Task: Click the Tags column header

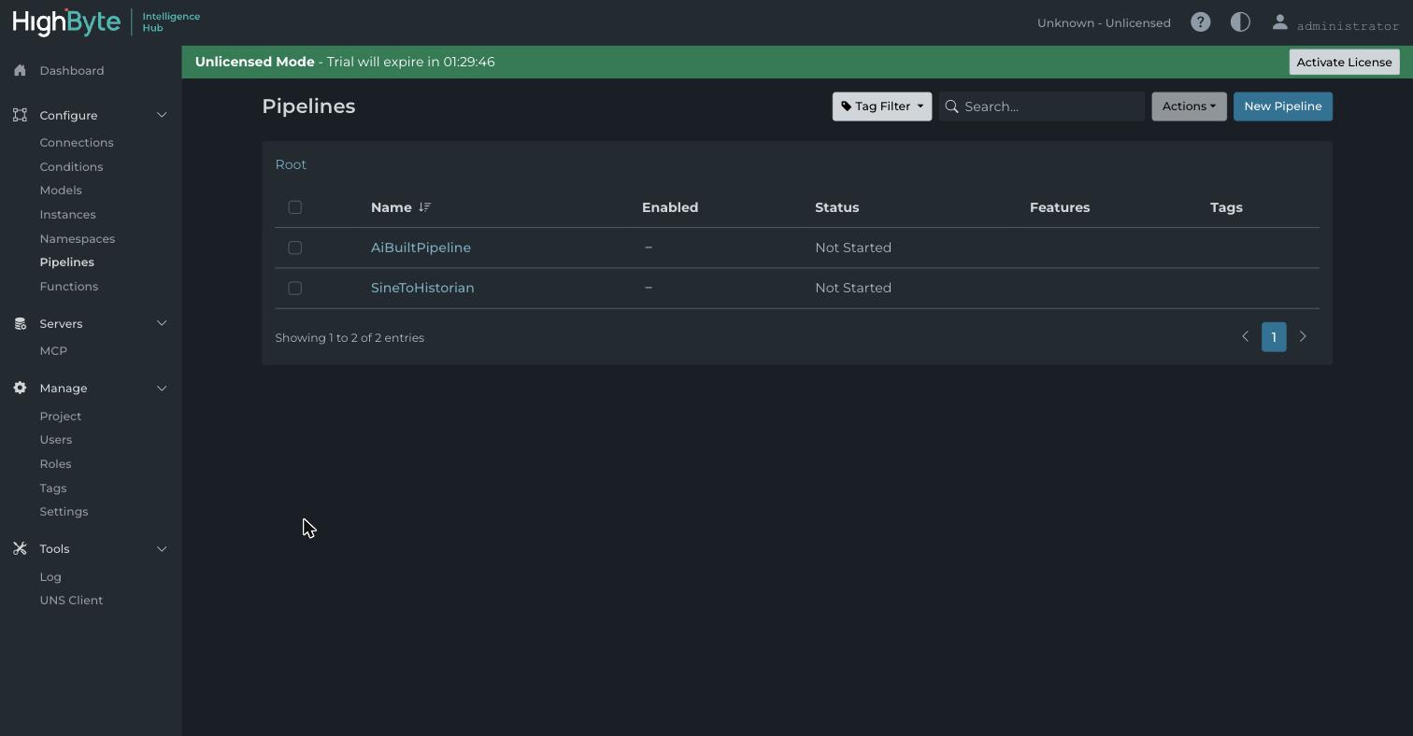Action: [x=1226, y=207]
